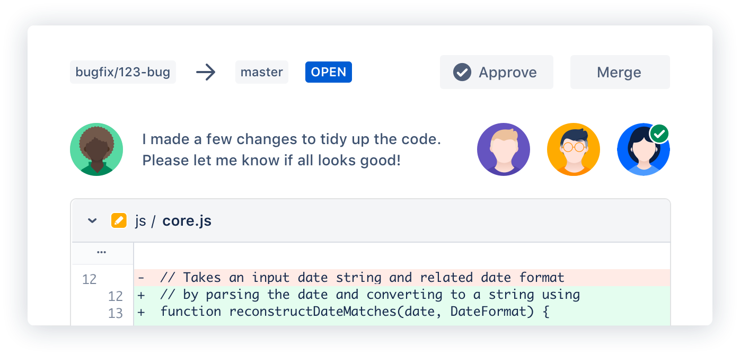This screenshot has height=355, width=740.
Task: Collapse the core.js diff with the chevron
Action: 91,220
